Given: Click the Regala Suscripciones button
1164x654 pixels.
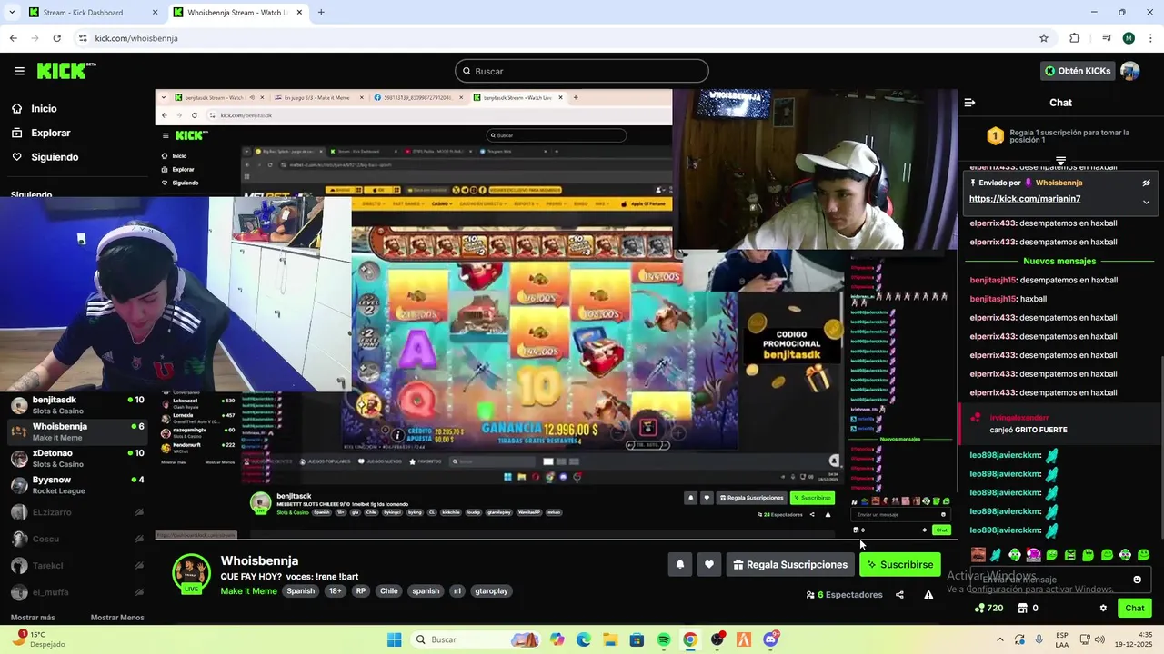Looking at the screenshot, I should (790, 565).
